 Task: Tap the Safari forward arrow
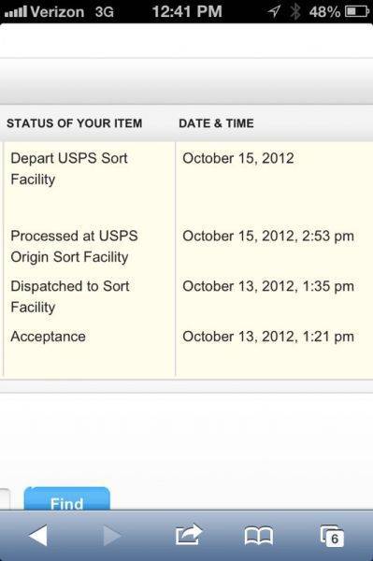(x=112, y=536)
